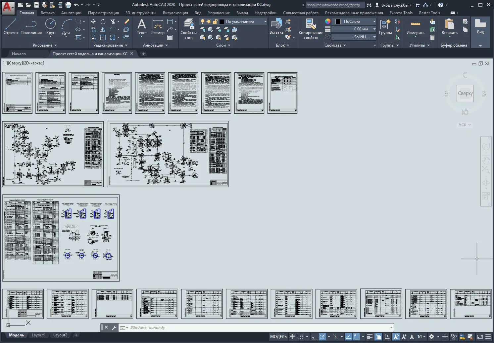Click the Группа (Group) tool
Viewport: 494px width, 343px height.
pos(385,26)
